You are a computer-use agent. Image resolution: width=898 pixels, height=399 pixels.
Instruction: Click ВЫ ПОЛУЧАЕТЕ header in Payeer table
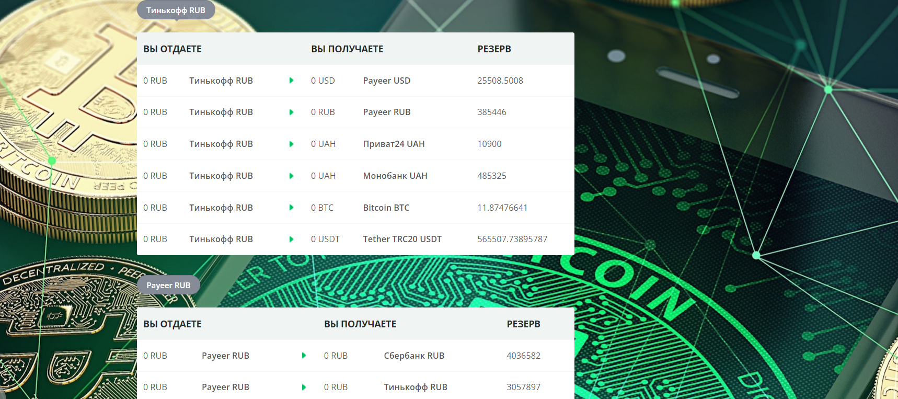tap(360, 324)
